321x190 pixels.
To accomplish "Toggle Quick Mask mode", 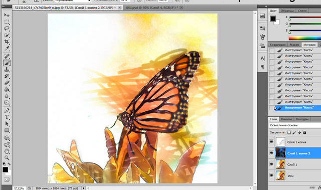I will point(7,179).
